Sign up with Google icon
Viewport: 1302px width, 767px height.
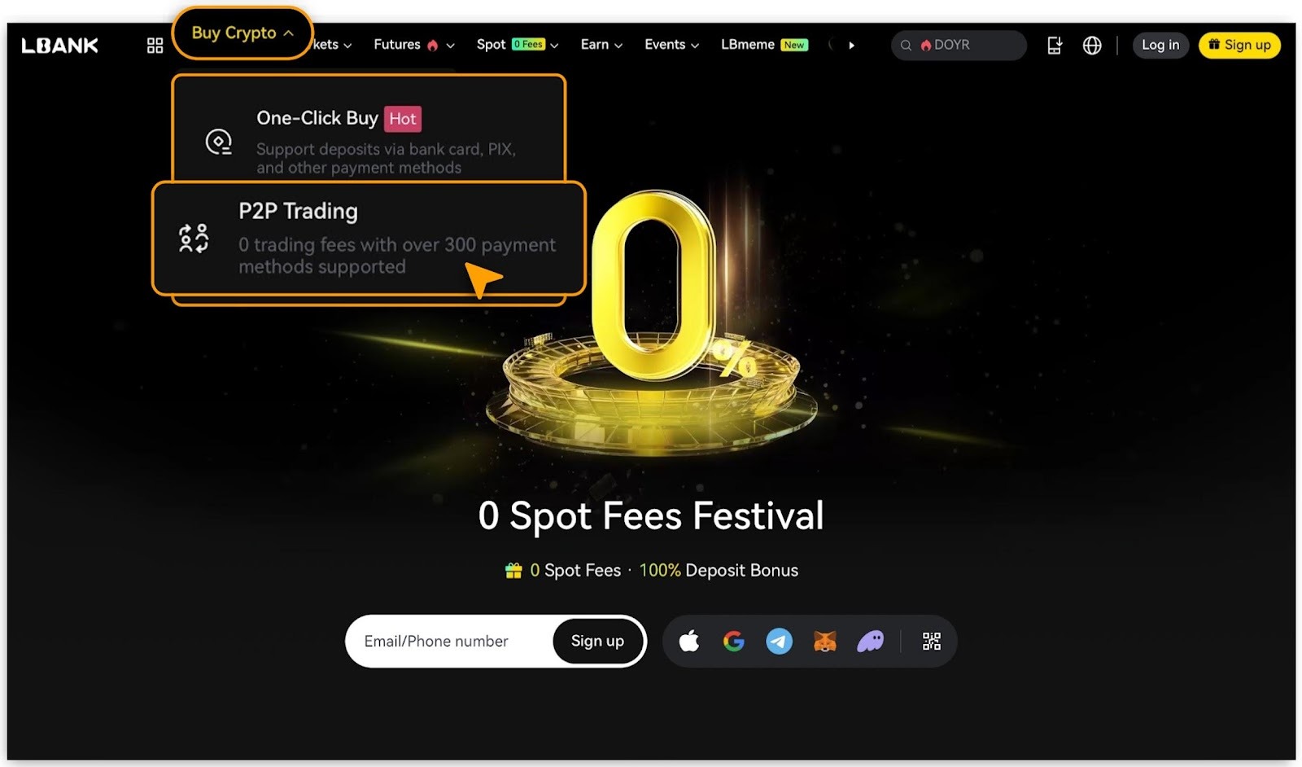[x=734, y=642]
